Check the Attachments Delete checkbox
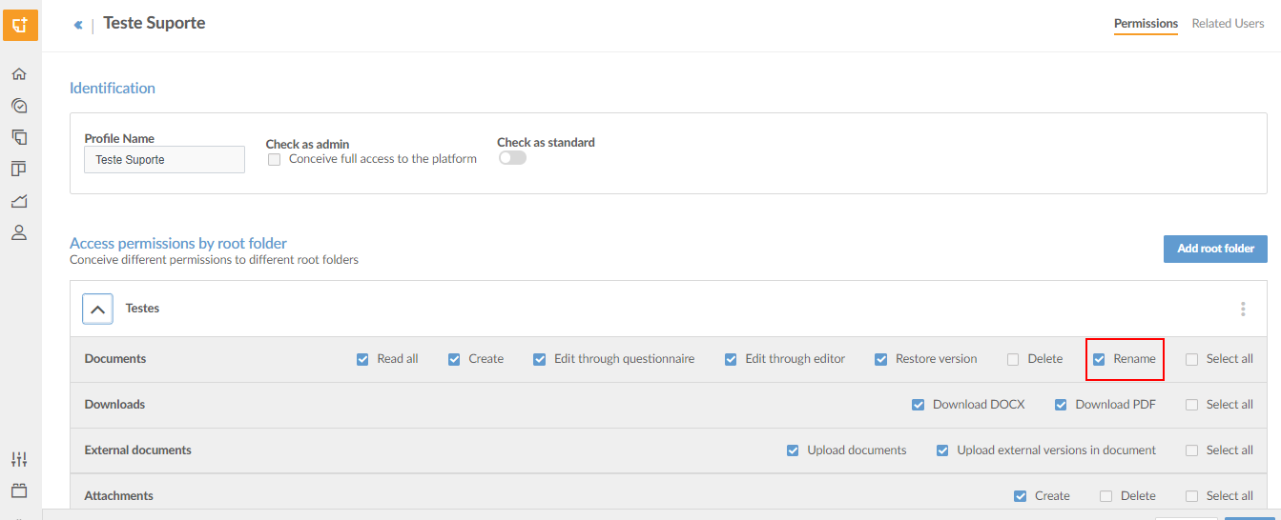 point(1105,496)
